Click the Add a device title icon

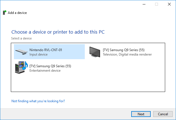click(4, 12)
